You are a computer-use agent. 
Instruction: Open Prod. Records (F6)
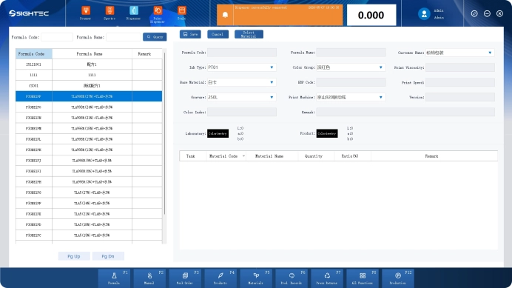pos(292,278)
